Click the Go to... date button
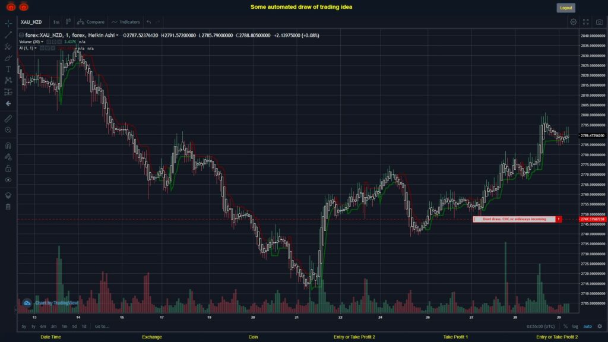The height and width of the screenshot is (342, 608). [x=102, y=327]
